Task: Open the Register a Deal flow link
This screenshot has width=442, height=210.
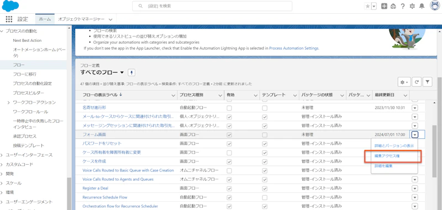Action: 95,188
